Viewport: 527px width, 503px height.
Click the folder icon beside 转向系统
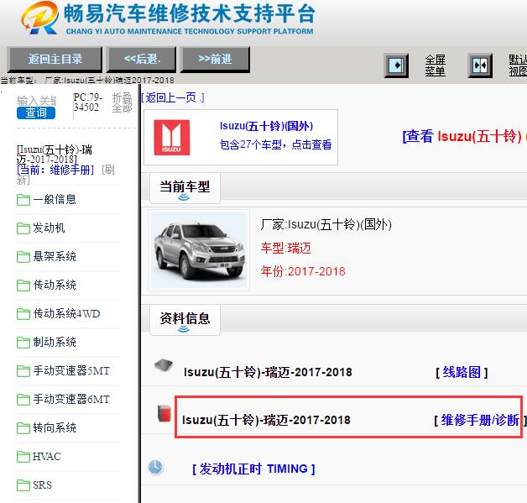click(x=23, y=428)
